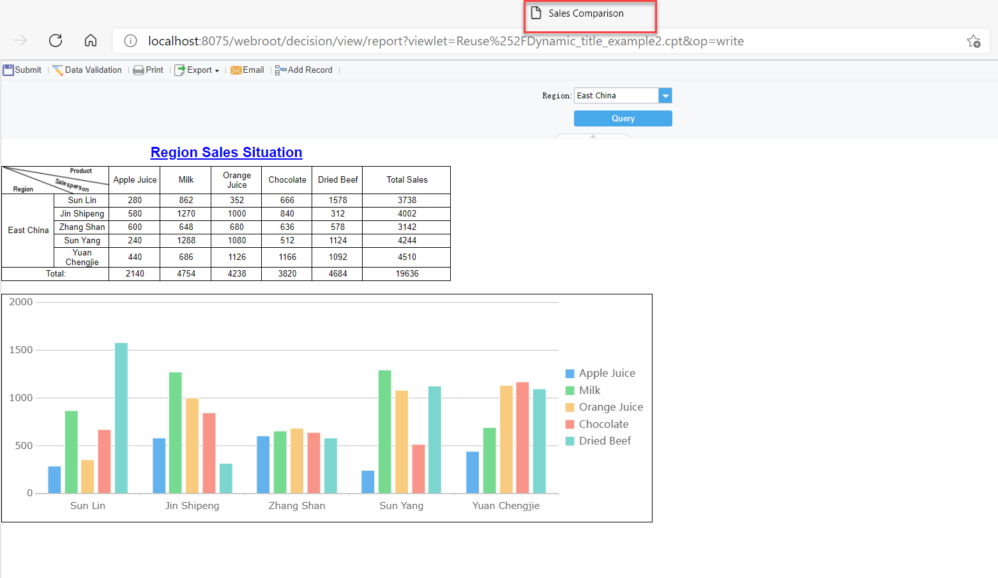Click the Add Record icon
The height and width of the screenshot is (578, 998).
[279, 70]
